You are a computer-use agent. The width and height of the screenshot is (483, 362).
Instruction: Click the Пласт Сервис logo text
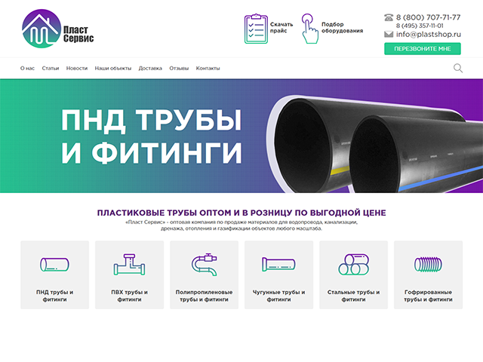click(x=78, y=34)
